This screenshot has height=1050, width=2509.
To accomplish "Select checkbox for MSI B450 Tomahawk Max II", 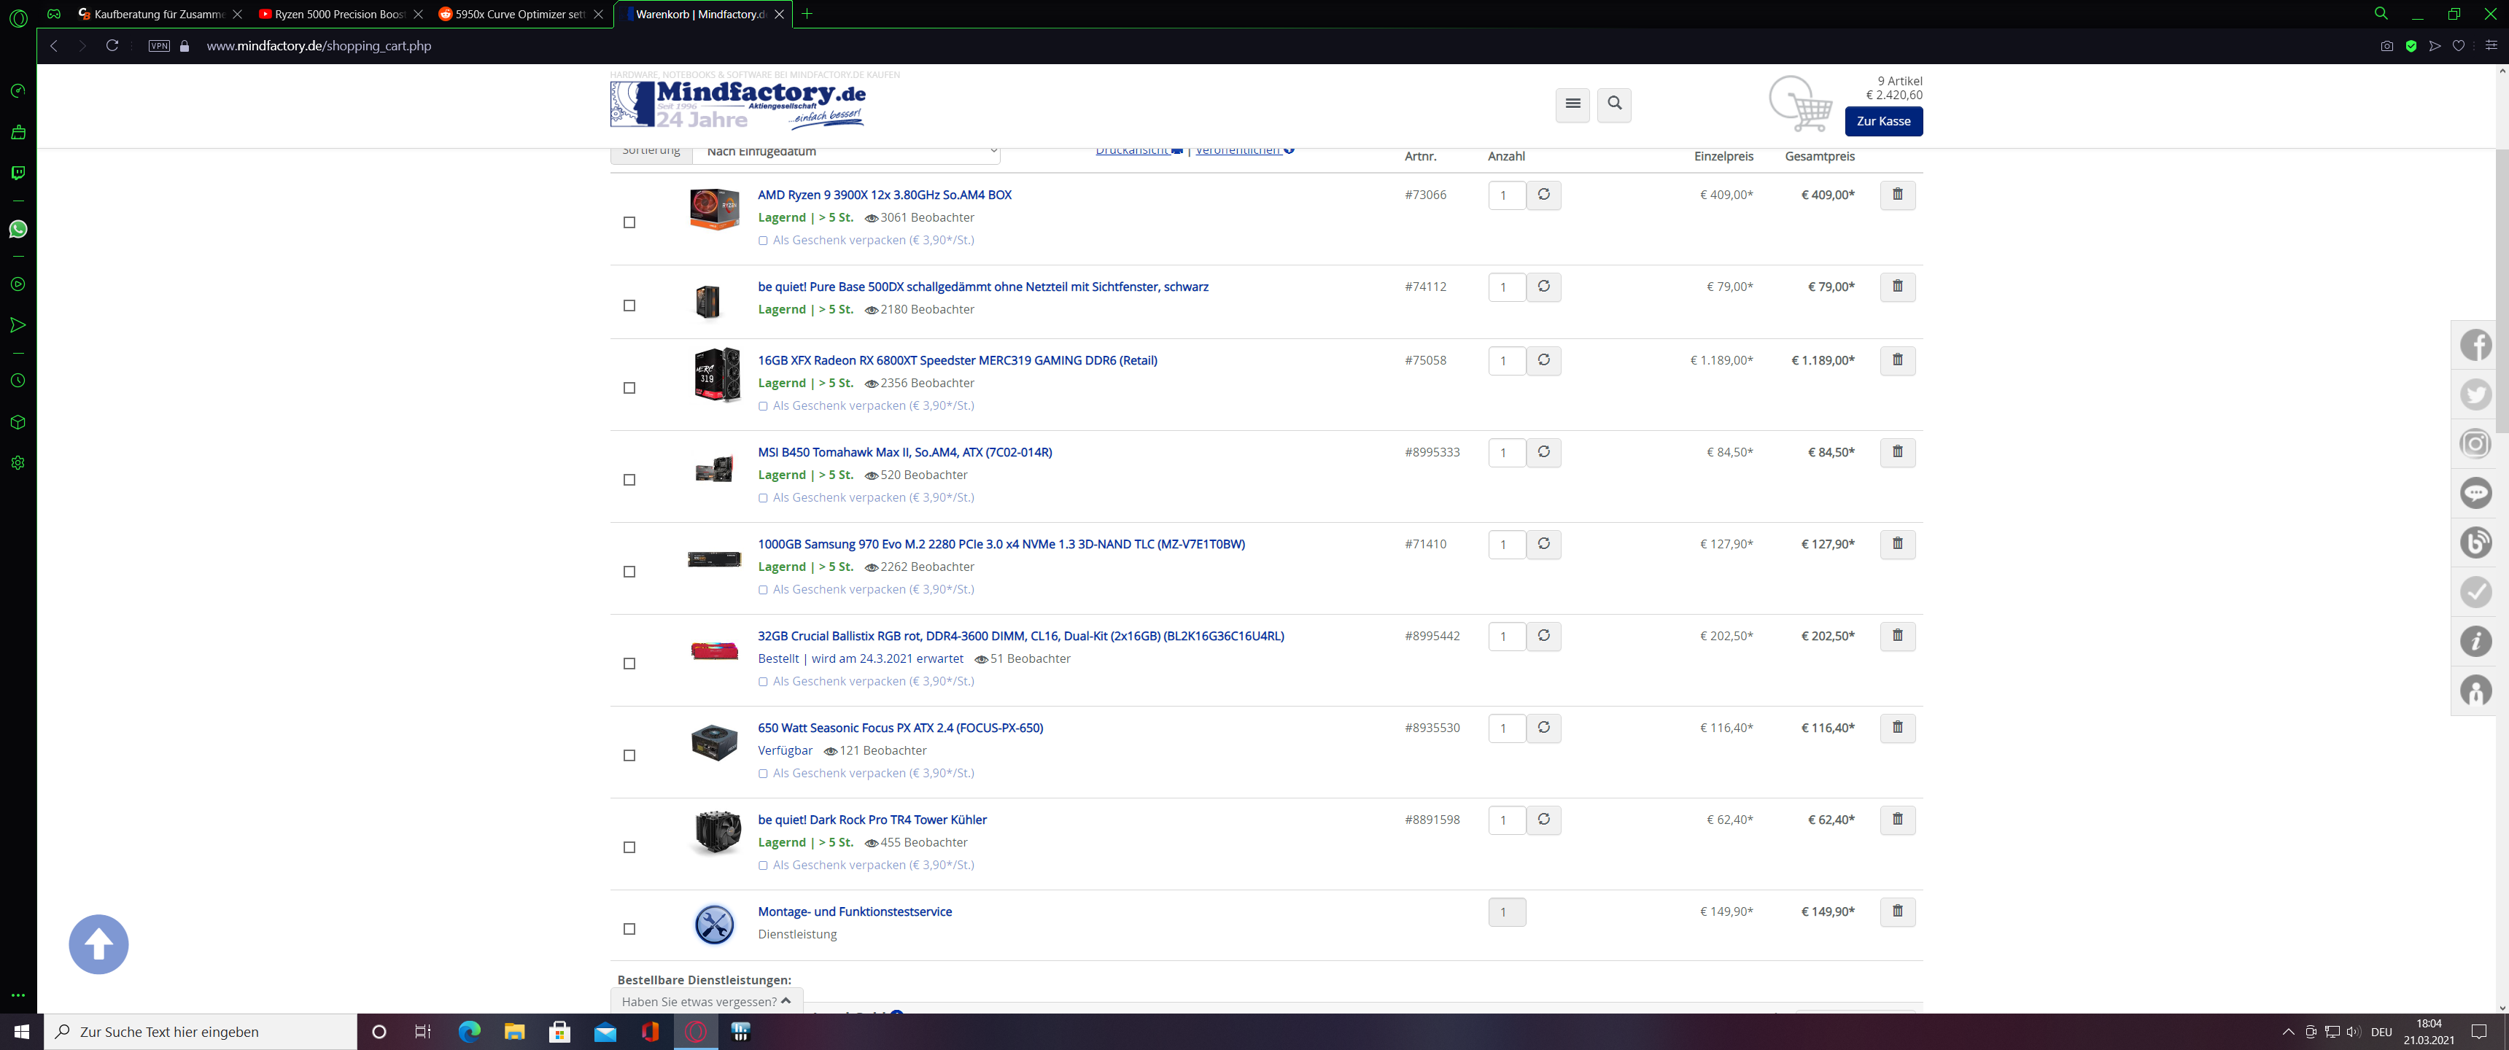I will pyautogui.click(x=629, y=481).
